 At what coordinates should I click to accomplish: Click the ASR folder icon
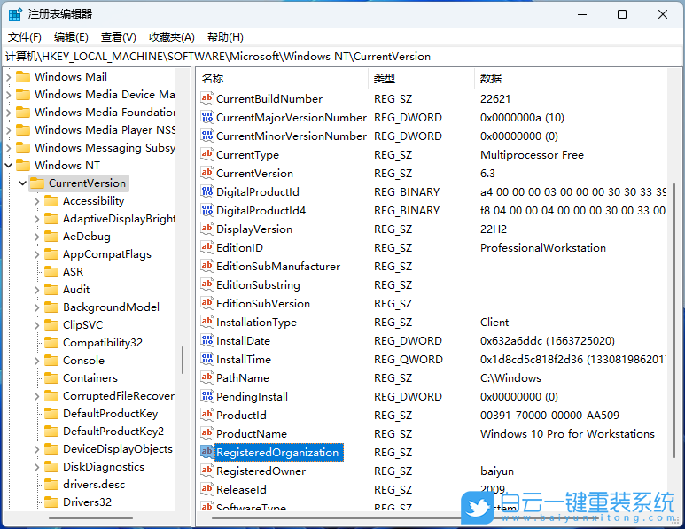point(51,272)
